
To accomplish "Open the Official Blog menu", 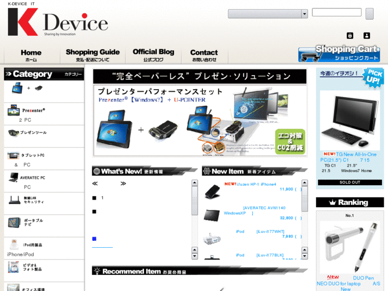I will pyautogui.click(x=153, y=55).
